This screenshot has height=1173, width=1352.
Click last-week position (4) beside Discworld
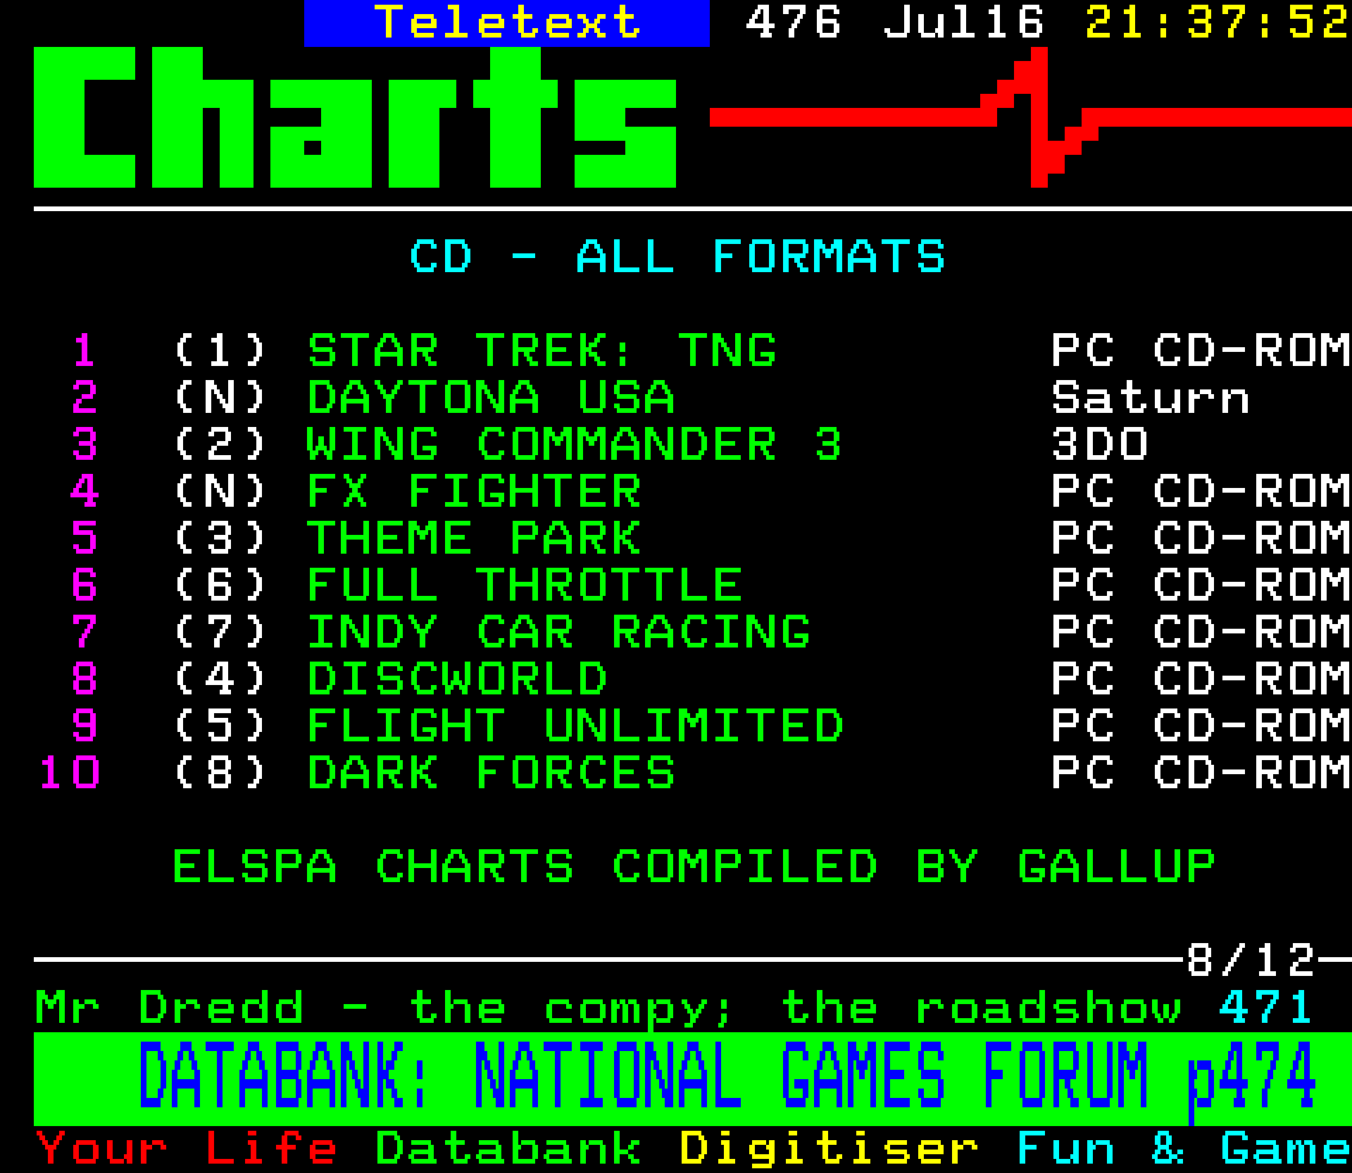coord(220,679)
